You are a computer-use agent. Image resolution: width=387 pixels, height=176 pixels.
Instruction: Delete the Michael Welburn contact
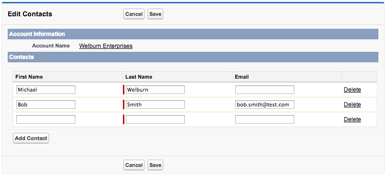352,90
